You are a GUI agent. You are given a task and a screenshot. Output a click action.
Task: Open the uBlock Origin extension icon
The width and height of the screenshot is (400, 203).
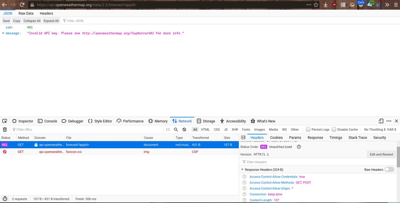click(334, 5)
